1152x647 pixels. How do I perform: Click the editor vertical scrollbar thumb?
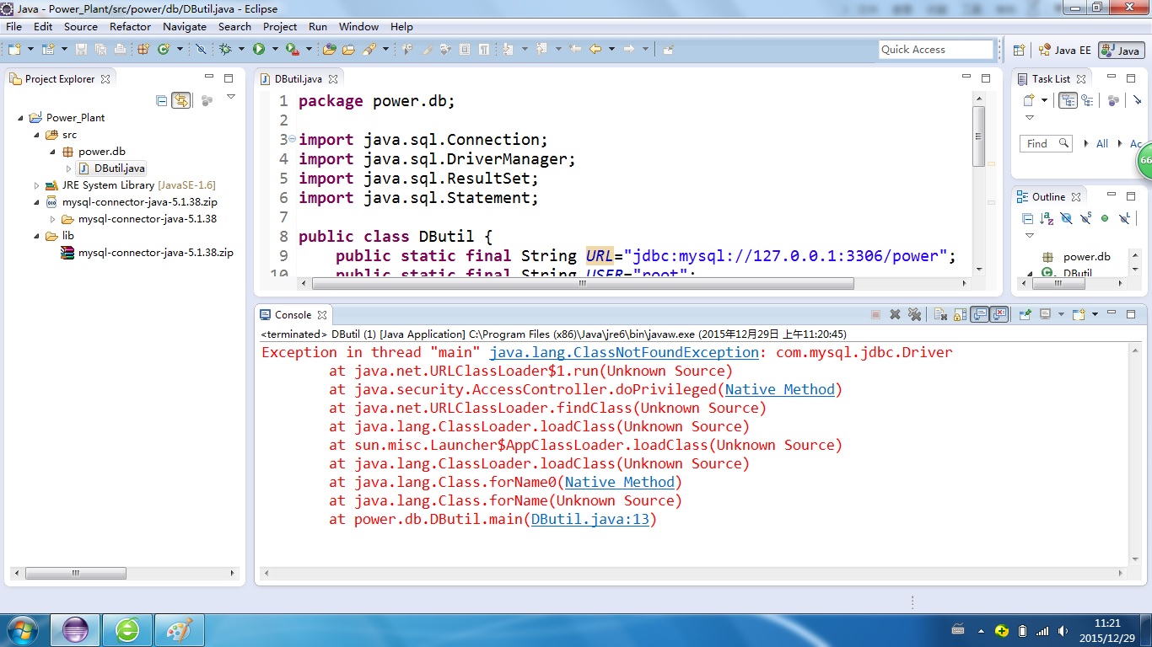978,136
